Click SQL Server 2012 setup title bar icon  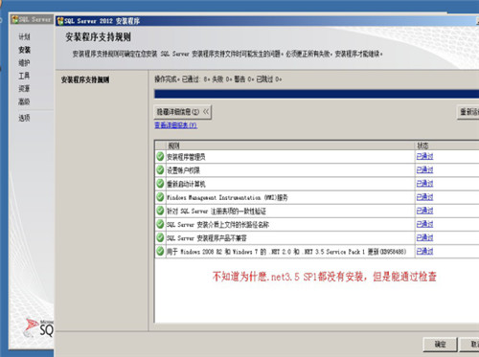[60, 21]
